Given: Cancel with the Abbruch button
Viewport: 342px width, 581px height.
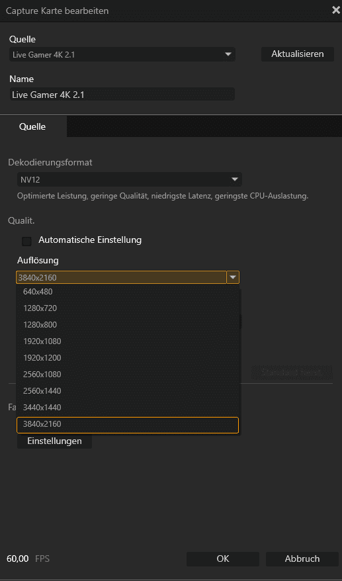Looking at the screenshot, I should 302,559.
